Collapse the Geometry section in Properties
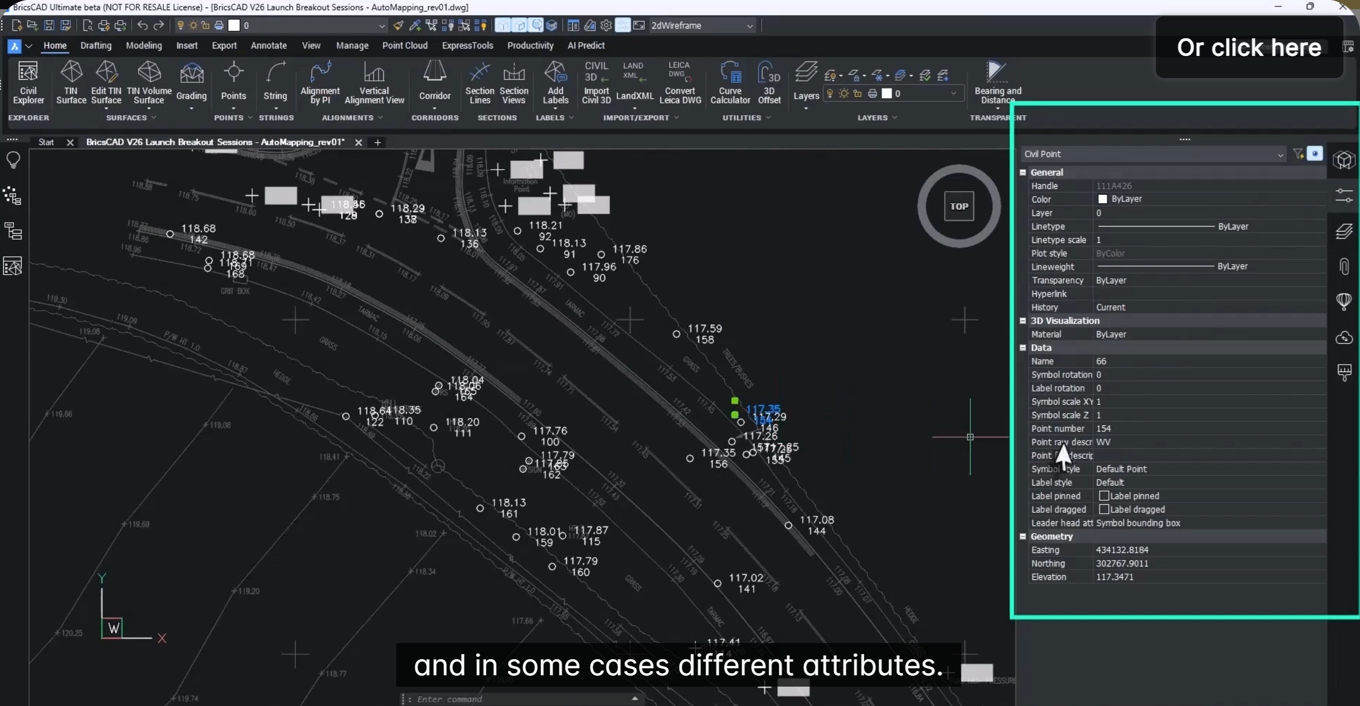This screenshot has width=1360, height=706. 1023,536
